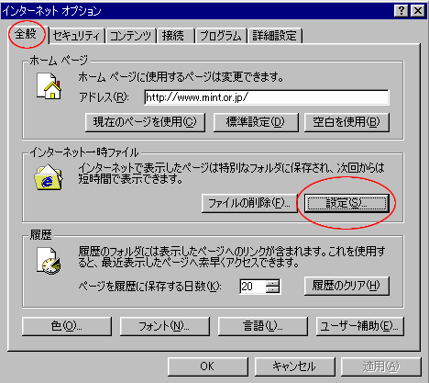
Task: Open the コンテンツ tab
Action: click(130, 36)
